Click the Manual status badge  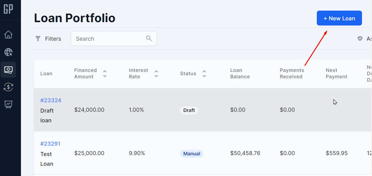[192, 154]
